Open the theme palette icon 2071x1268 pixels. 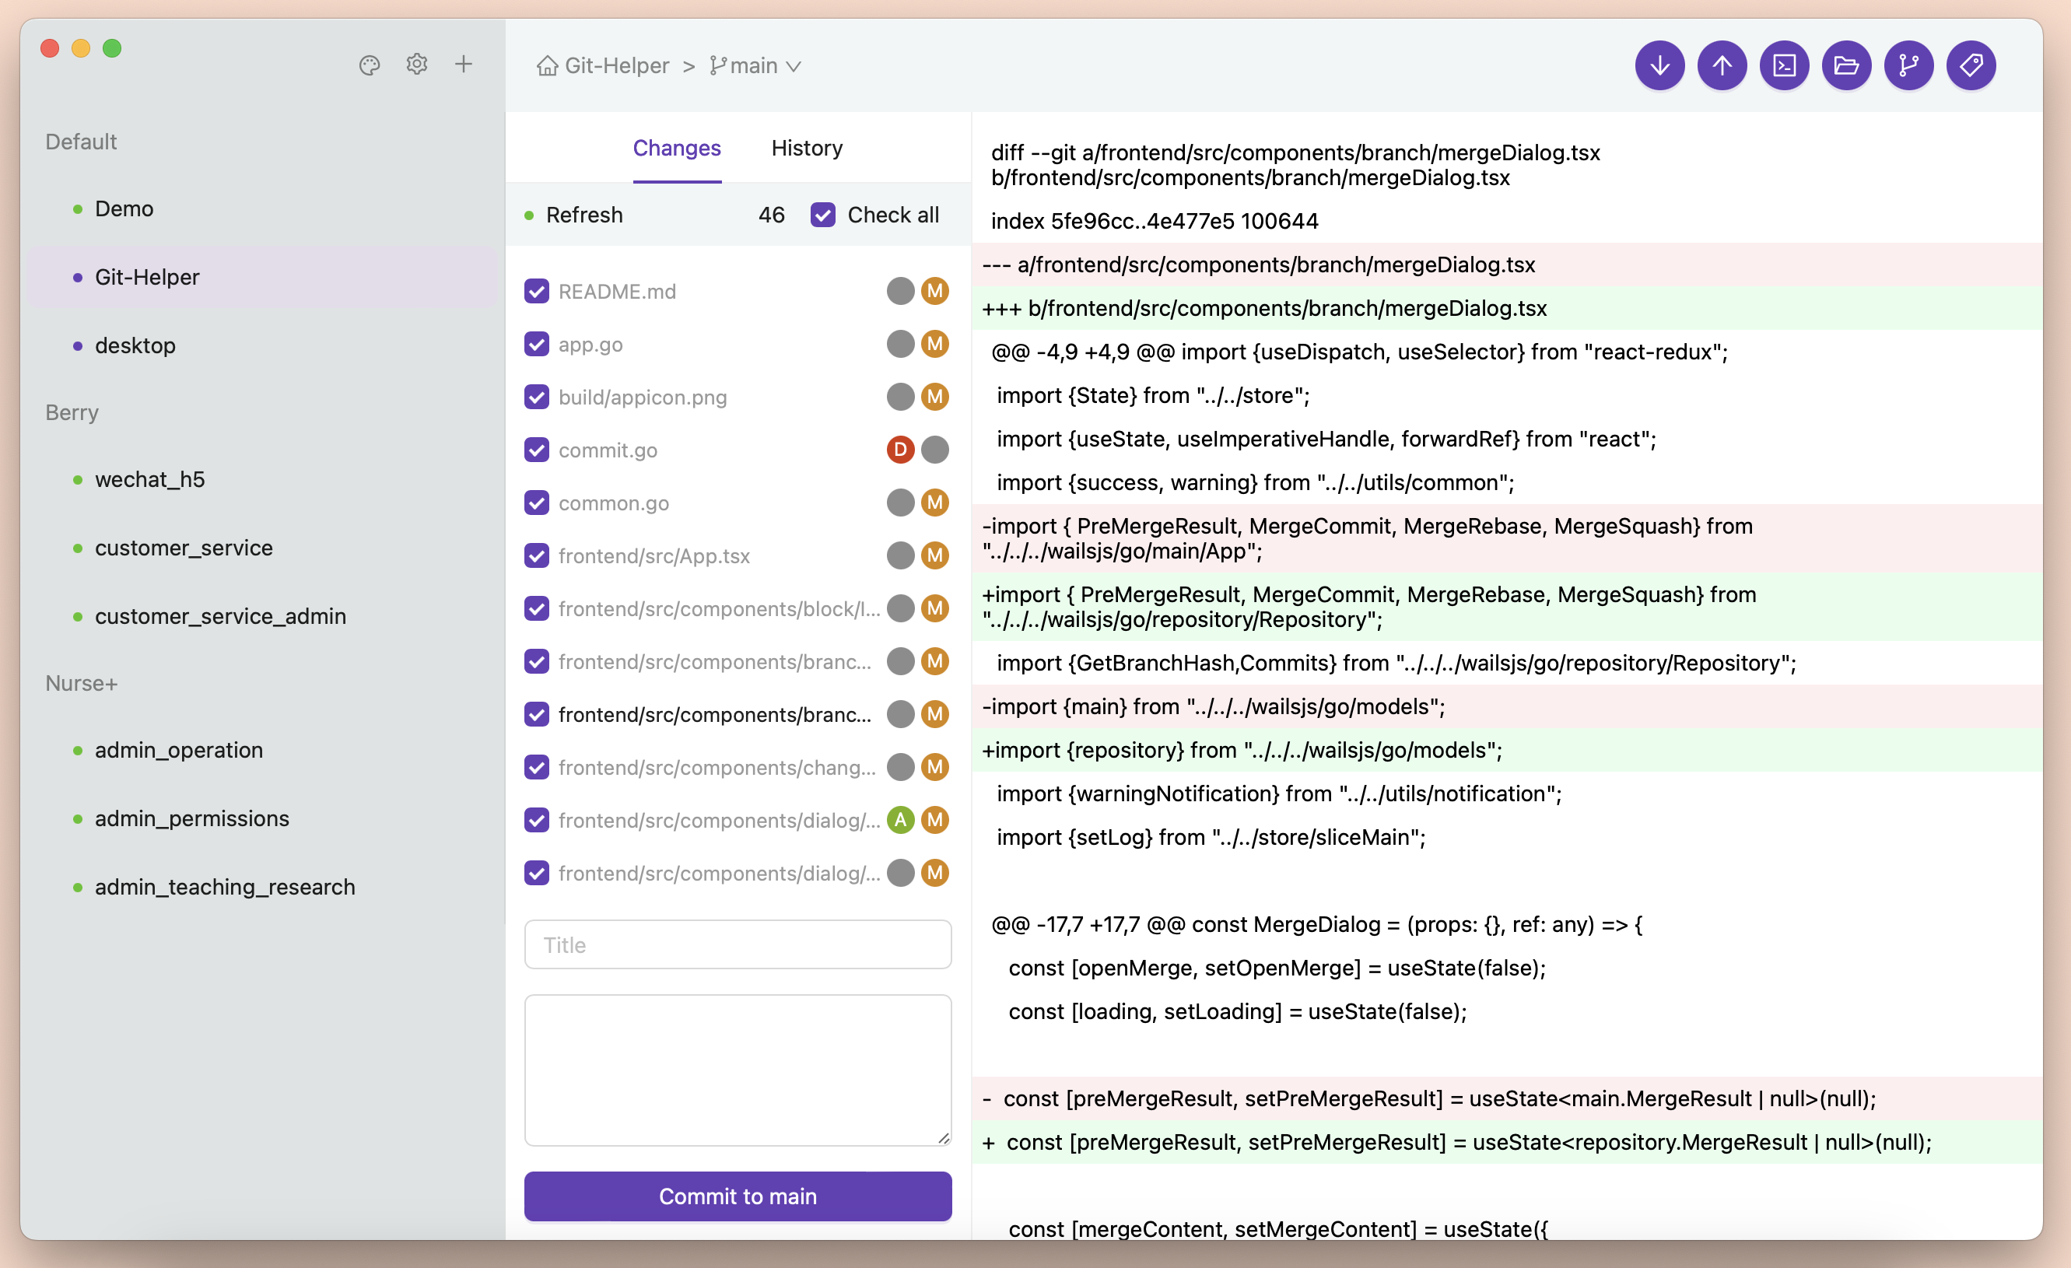(x=369, y=65)
